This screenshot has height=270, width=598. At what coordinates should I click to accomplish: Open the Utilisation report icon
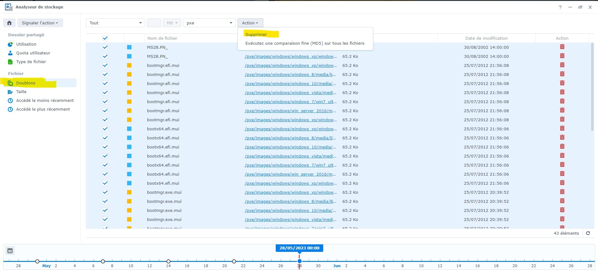[x=10, y=44]
